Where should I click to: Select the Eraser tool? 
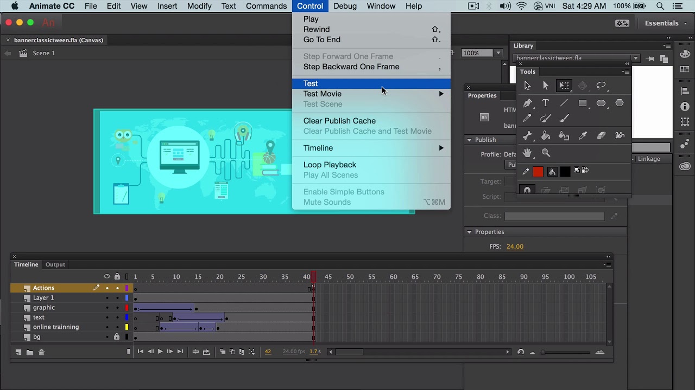601,136
